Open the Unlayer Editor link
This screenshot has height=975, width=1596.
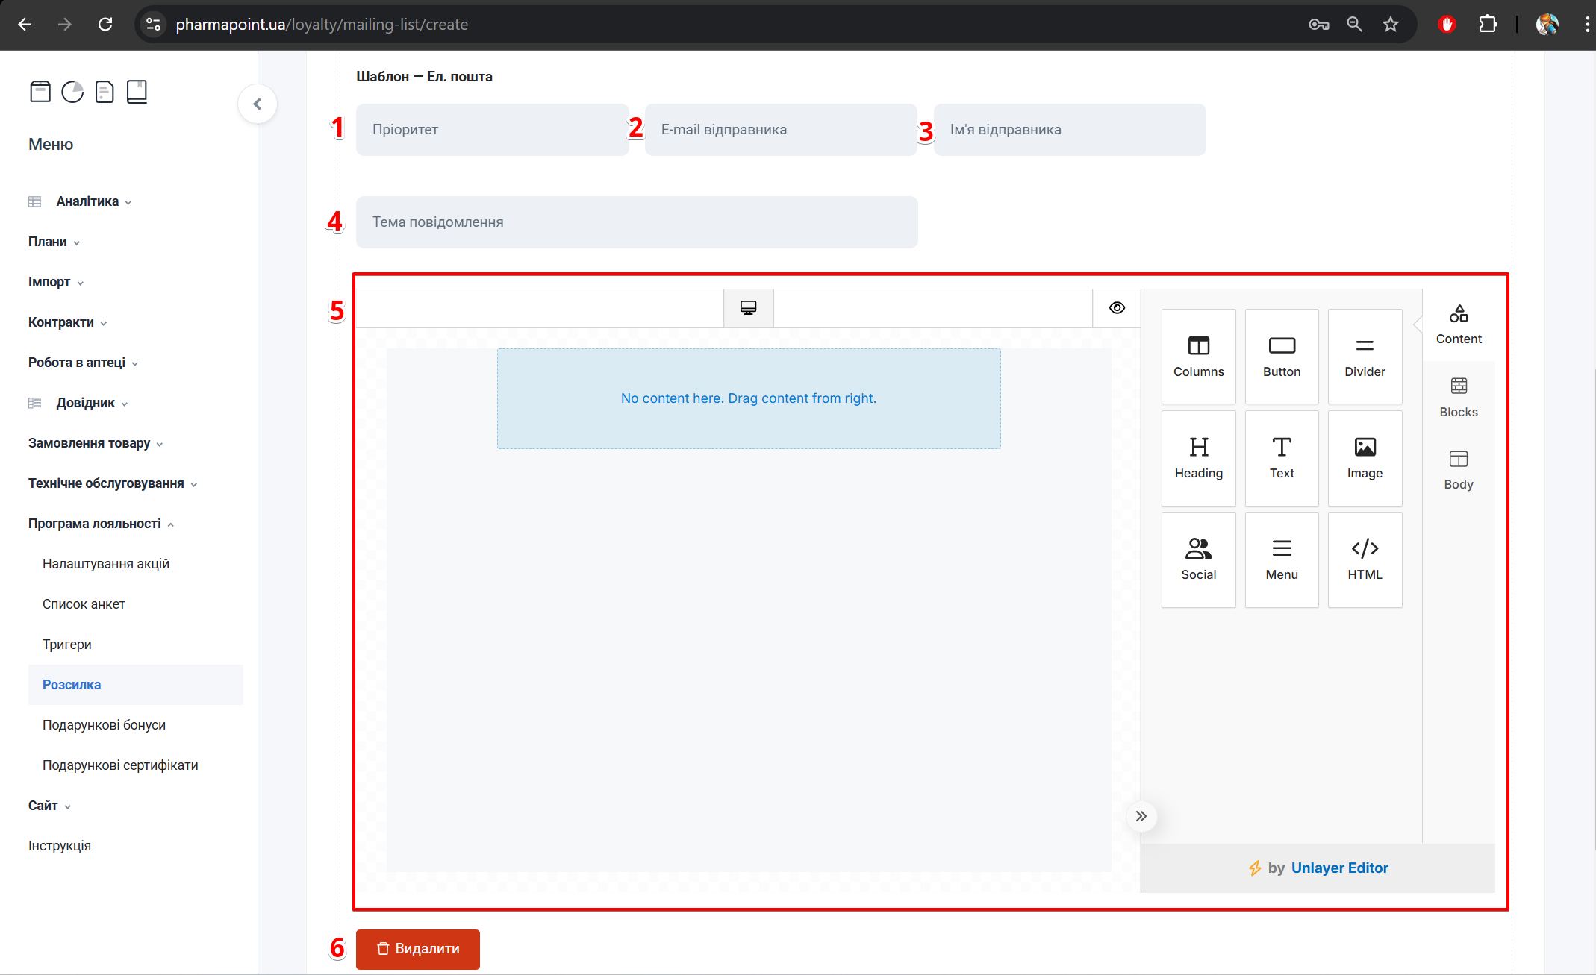pyautogui.click(x=1339, y=868)
